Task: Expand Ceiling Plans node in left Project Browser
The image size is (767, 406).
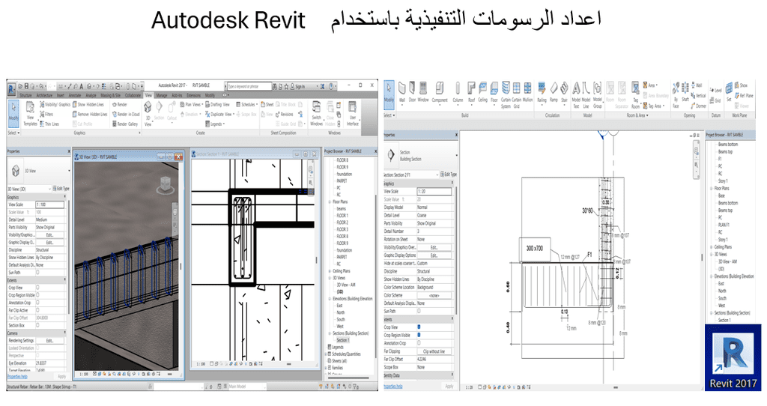Action: coord(330,271)
